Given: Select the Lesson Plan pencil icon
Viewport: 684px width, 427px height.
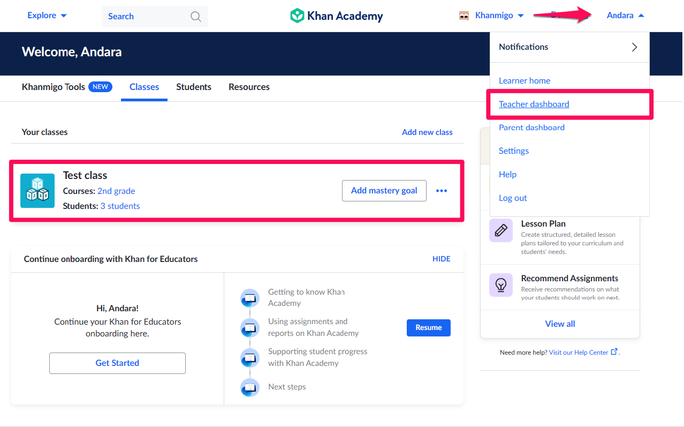Looking at the screenshot, I should tap(500, 230).
